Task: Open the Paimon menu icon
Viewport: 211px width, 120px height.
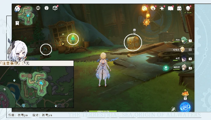Action: [17, 9]
